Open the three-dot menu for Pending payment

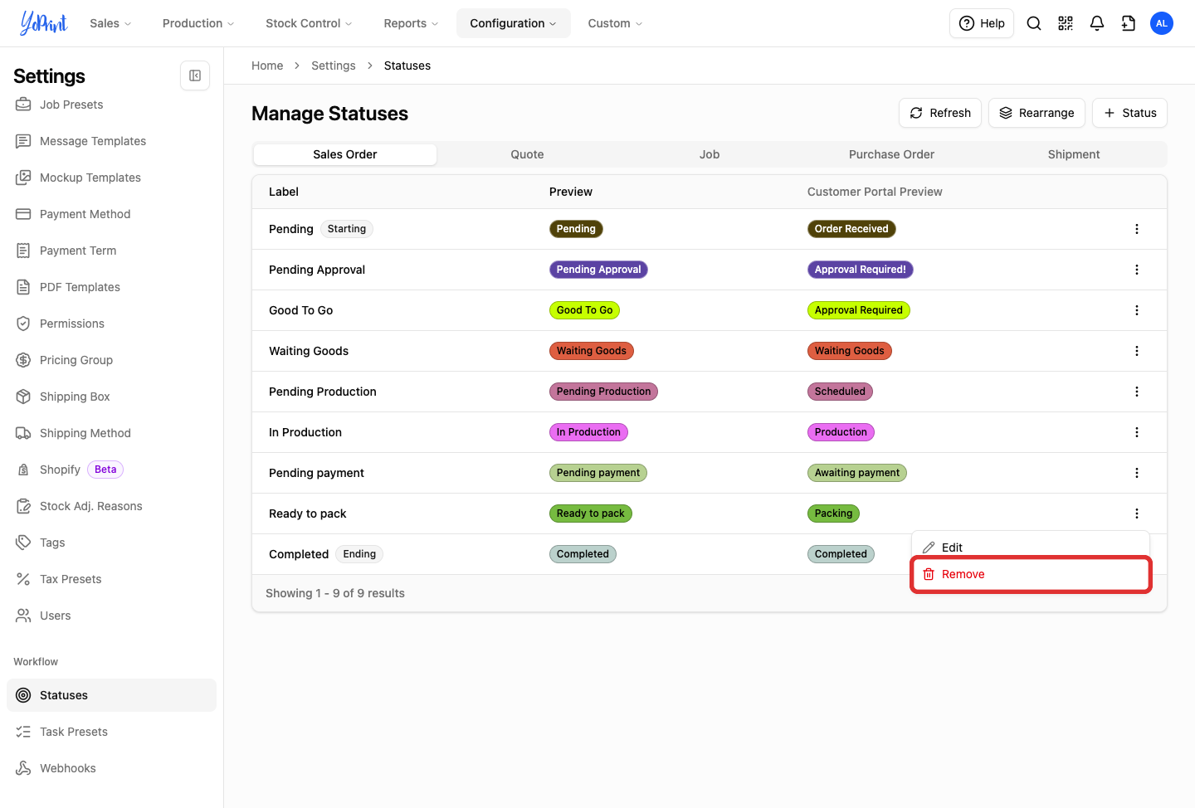(1137, 473)
